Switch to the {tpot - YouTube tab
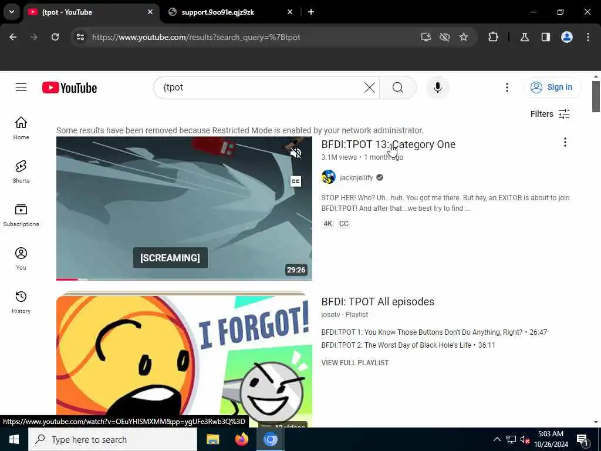 (x=90, y=12)
